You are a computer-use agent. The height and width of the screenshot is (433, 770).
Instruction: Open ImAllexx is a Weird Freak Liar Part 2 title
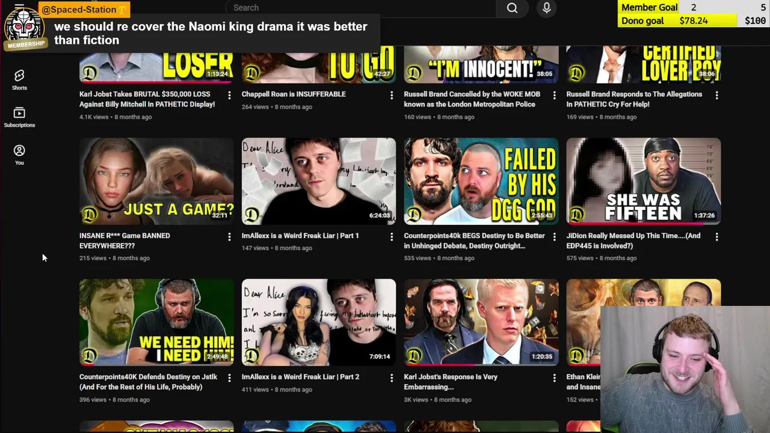coord(300,377)
